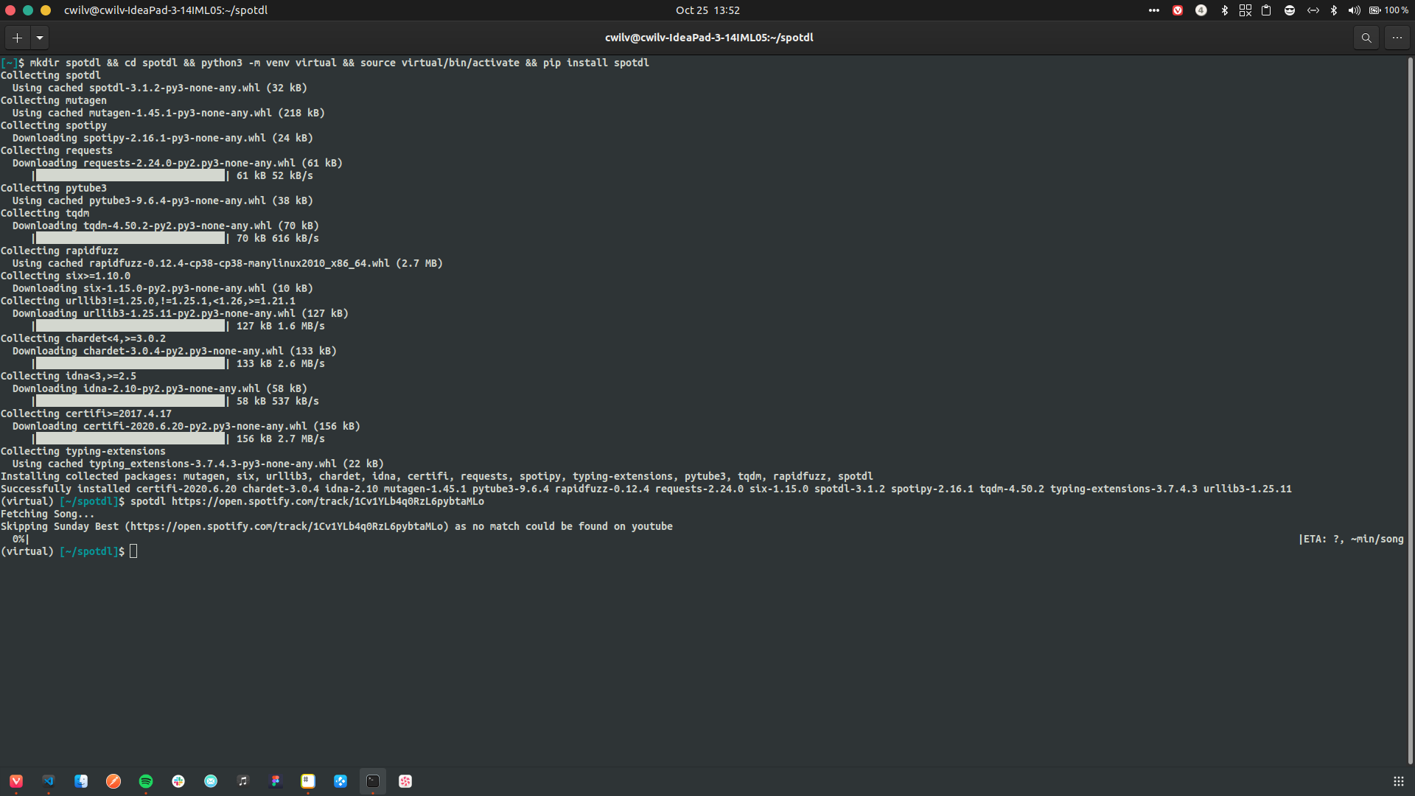Click the 'Successfully installed certifi-2020.6.20' line
The image size is (1415, 796).
[646, 489]
